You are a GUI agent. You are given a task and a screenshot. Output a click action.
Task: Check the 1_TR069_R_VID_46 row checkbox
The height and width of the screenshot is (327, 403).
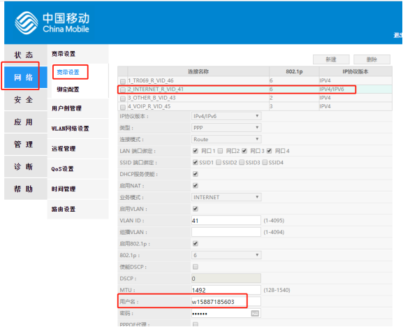pyautogui.click(x=123, y=81)
